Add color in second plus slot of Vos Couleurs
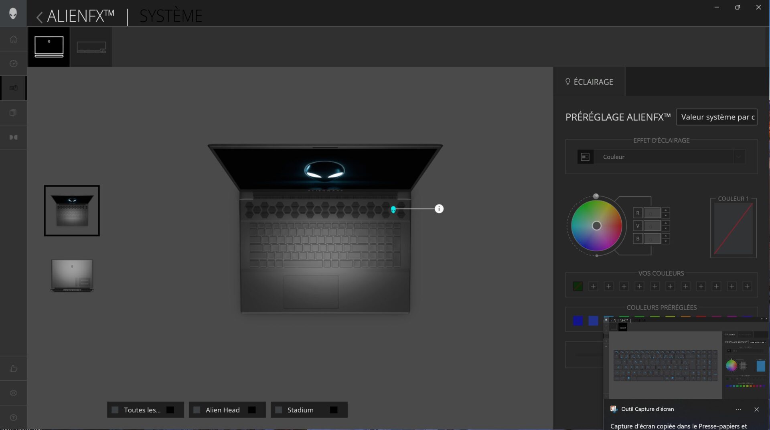This screenshot has height=430, width=770. [609, 286]
